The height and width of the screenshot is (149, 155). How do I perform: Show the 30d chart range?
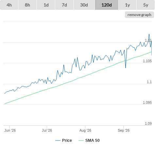click(84, 5)
